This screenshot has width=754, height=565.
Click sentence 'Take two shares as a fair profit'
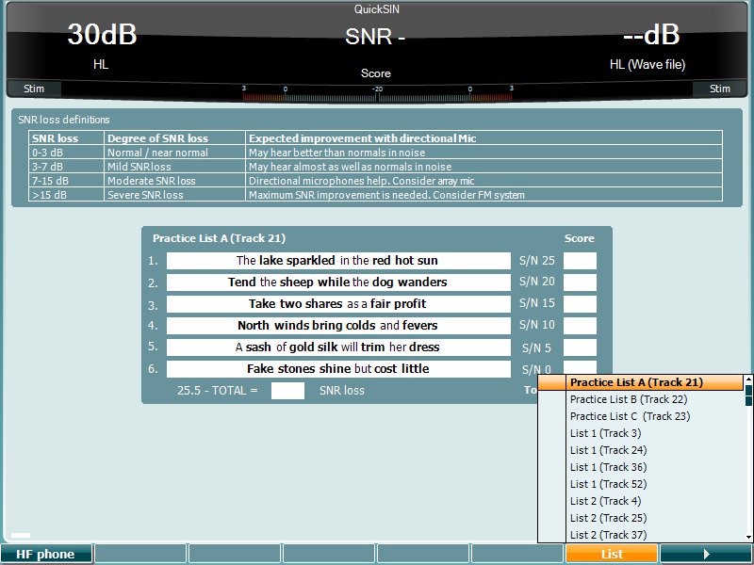(338, 303)
